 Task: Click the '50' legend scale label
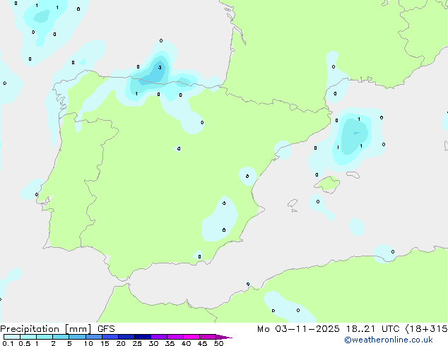(218, 343)
